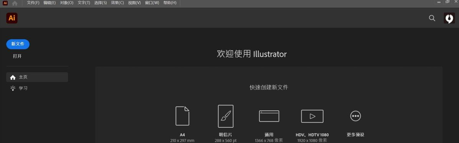Open the 效果(C) menu
459x143 pixels.
coord(117,3)
